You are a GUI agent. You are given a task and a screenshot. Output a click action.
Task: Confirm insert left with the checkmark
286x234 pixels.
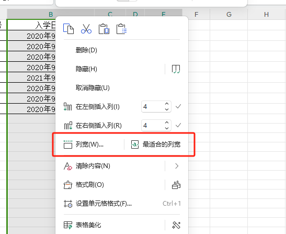(x=178, y=106)
